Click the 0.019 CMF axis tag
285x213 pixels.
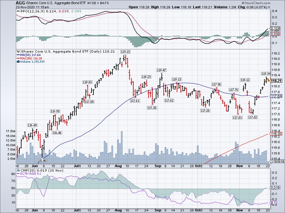tap(275, 188)
